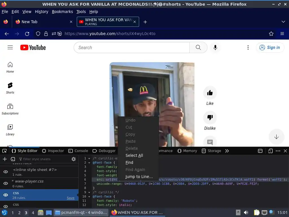Switch to virtual desktop 2 in the taskbar

click(x=19, y=213)
